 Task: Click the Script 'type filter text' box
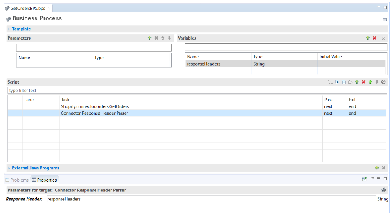197,91
